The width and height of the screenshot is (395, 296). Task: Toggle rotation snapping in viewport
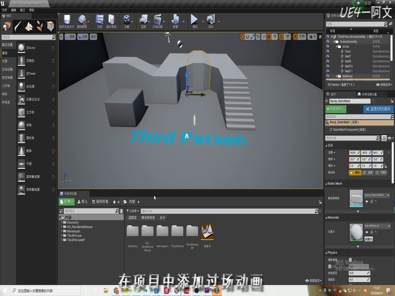(x=281, y=37)
